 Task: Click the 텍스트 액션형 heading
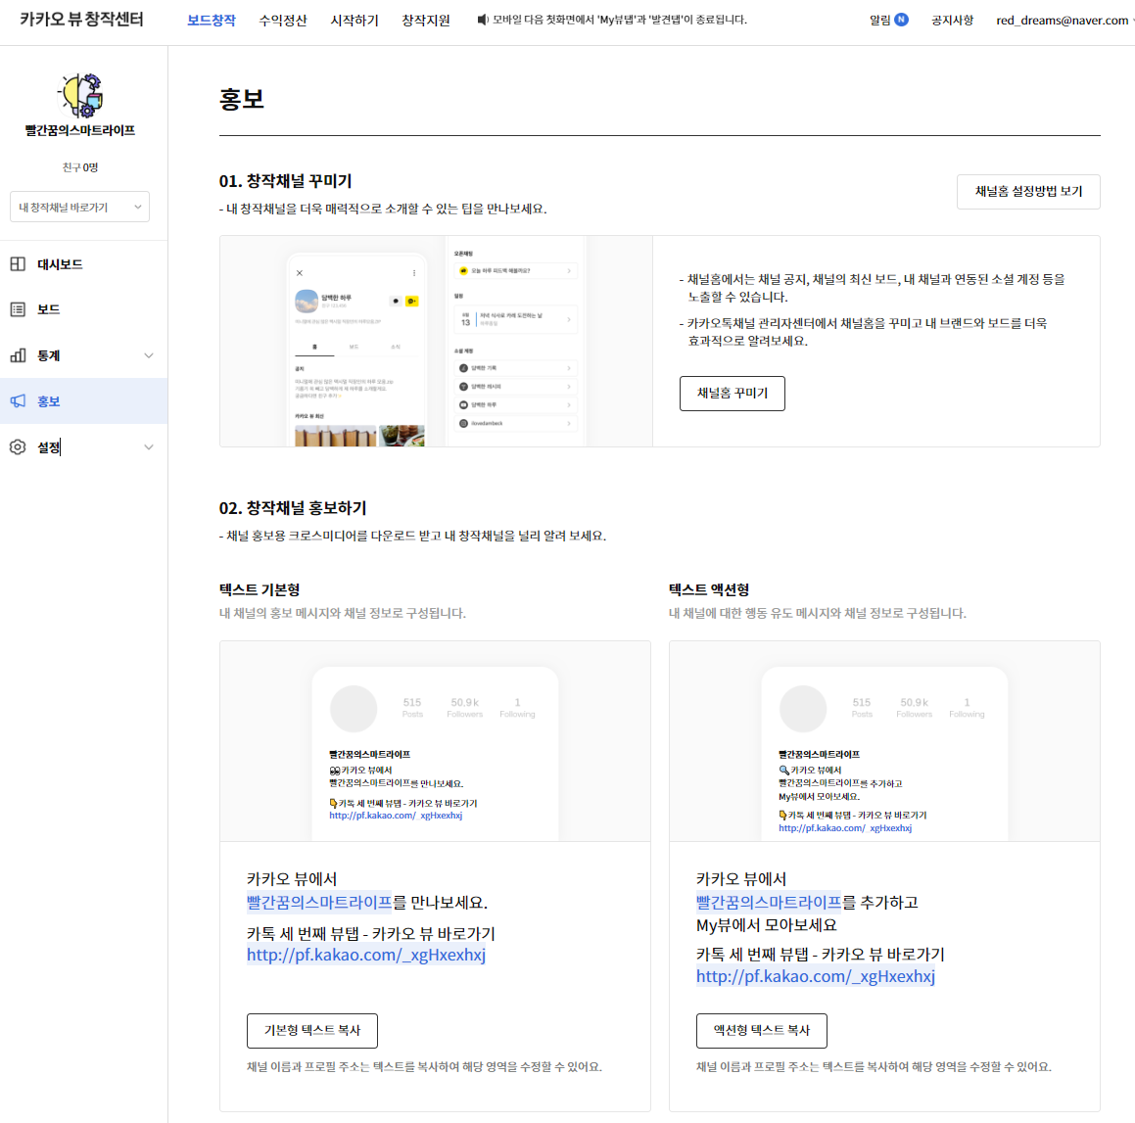point(709,589)
